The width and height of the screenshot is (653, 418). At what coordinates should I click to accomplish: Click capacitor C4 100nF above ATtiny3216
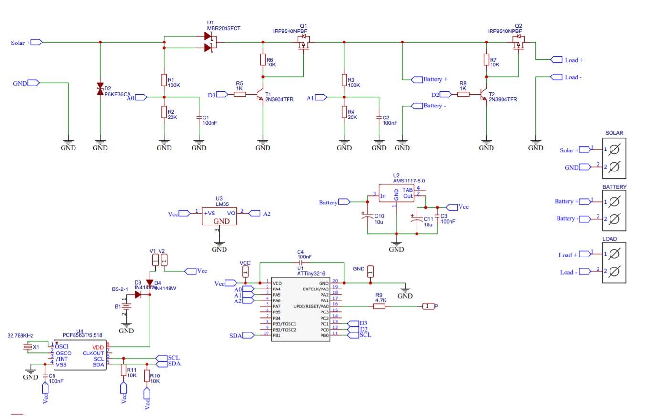pos(301,263)
